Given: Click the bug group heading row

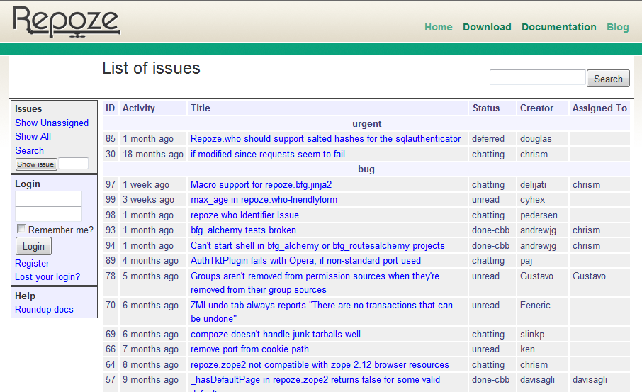Looking at the screenshot, I should pyautogui.click(x=366, y=169).
